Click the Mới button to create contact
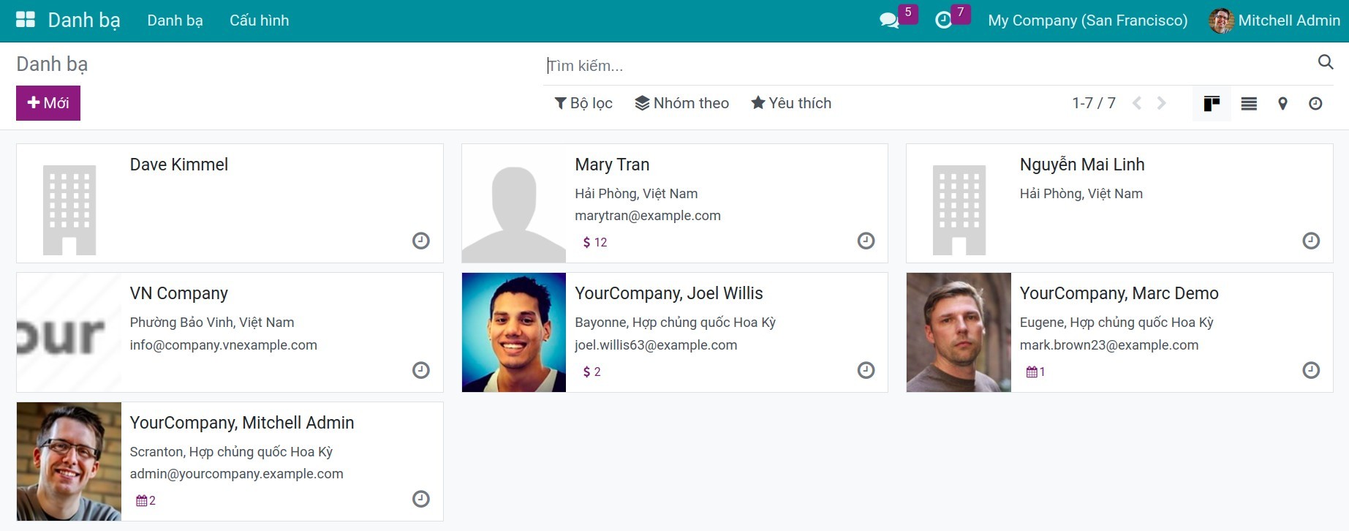Screen dimensions: 1349x531 point(48,103)
